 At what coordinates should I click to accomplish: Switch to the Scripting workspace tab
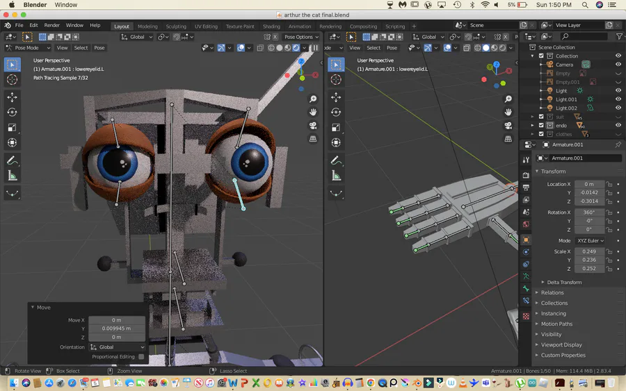395,26
